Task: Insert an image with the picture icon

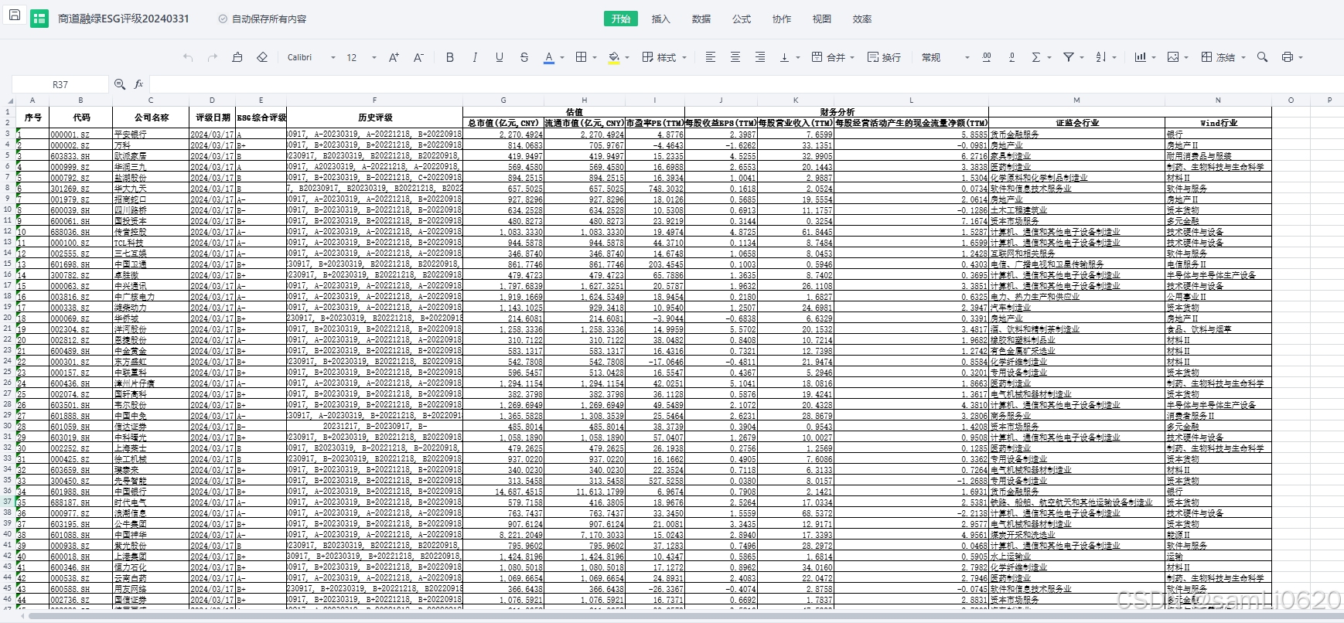Action: (1173, 57)
